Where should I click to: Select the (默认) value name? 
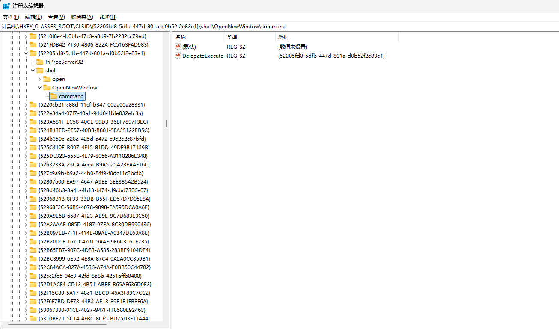click(189, 47)
